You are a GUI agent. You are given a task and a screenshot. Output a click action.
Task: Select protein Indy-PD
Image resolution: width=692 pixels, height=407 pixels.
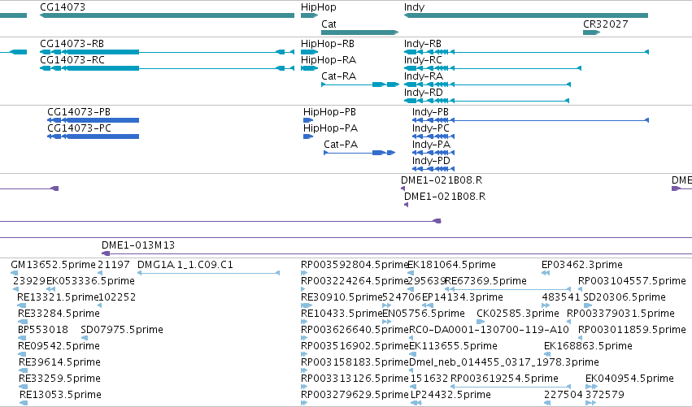(x=433, y=169)
